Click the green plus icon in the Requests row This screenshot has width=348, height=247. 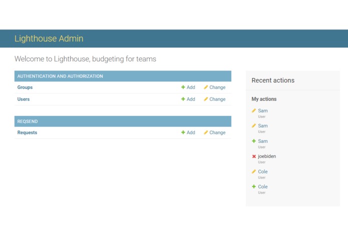pos(183,132)
